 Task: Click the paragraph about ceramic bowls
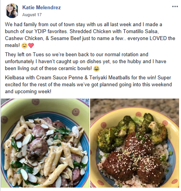pos(85,62)
